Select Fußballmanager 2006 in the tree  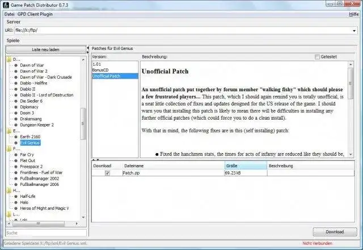click(40, 184)
